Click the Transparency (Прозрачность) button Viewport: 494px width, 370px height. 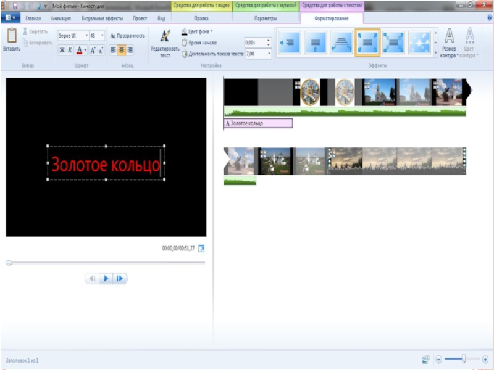coord(128,36)
